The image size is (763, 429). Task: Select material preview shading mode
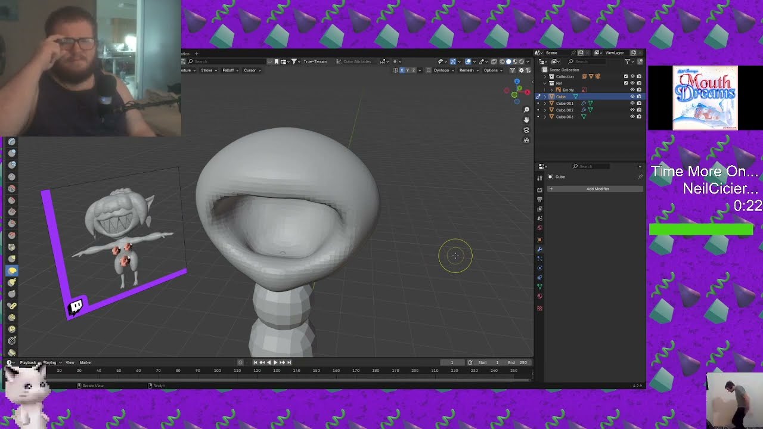[515, 61]
